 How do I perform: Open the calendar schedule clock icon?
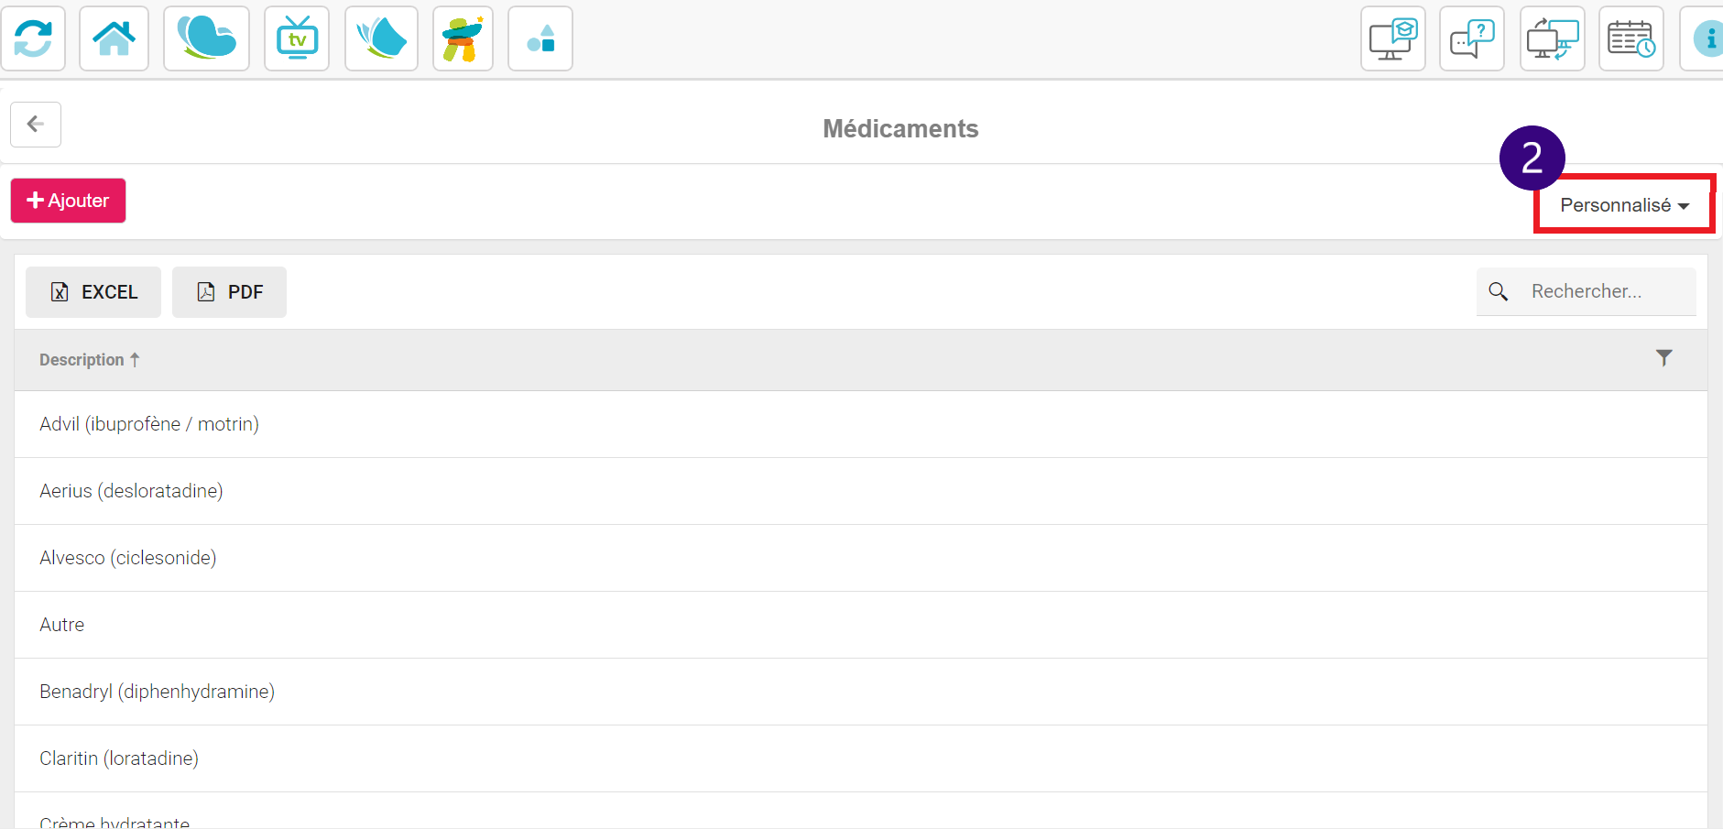pyautogui.click(x=1631, y=38)
